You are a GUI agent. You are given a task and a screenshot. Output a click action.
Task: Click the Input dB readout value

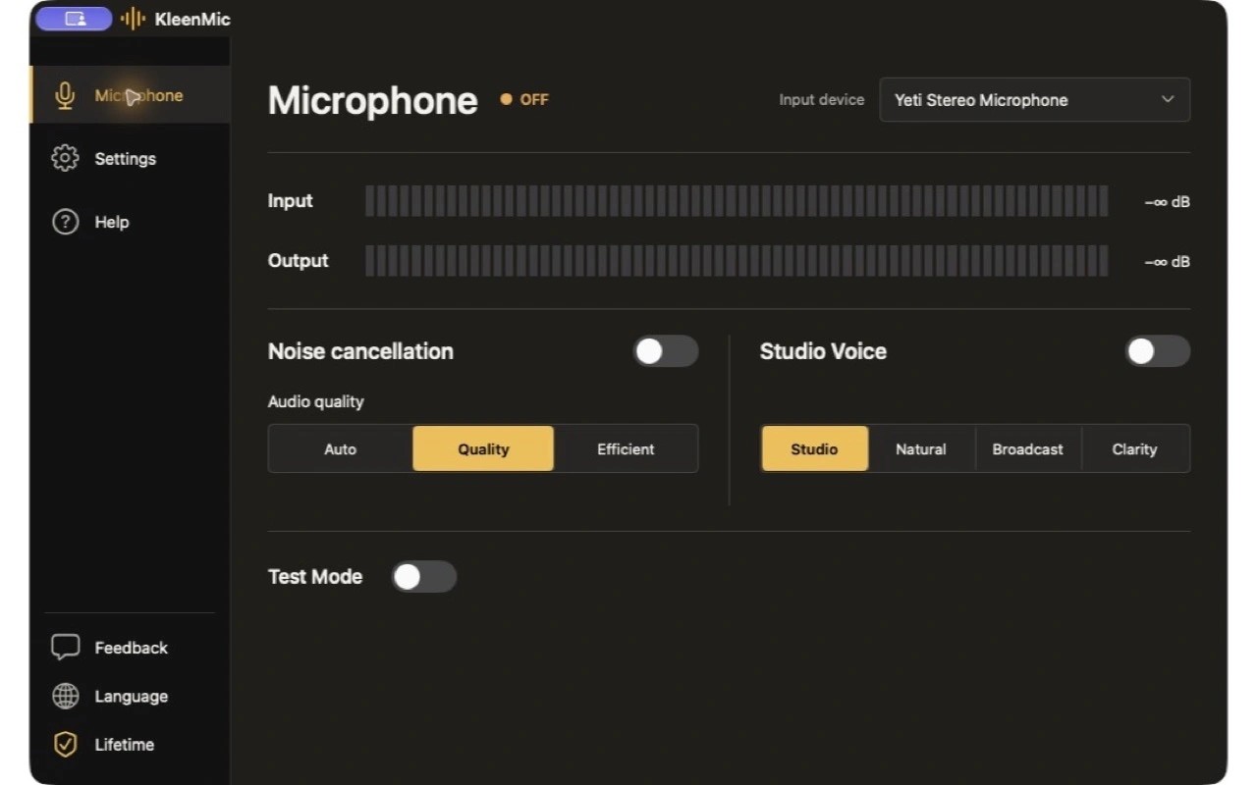coord(1168,202)
